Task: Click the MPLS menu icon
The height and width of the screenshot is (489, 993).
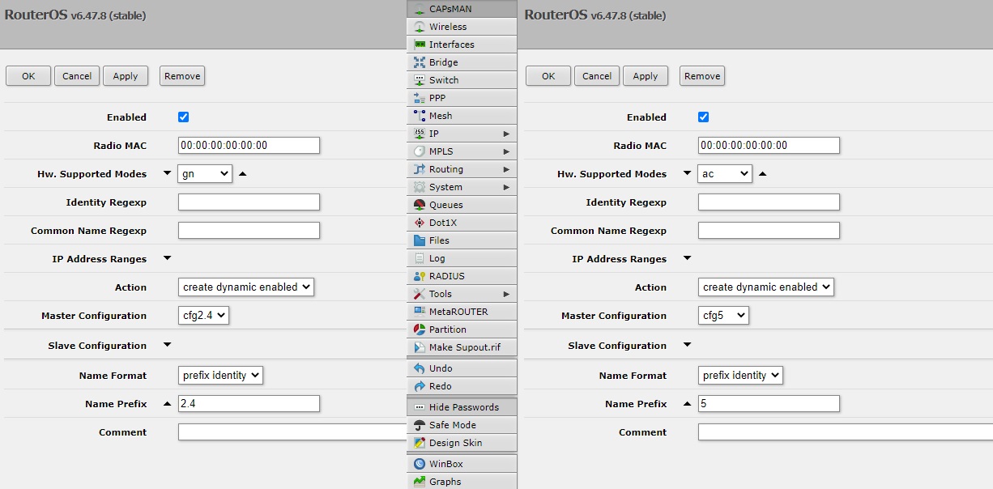Action: (419, 151)
